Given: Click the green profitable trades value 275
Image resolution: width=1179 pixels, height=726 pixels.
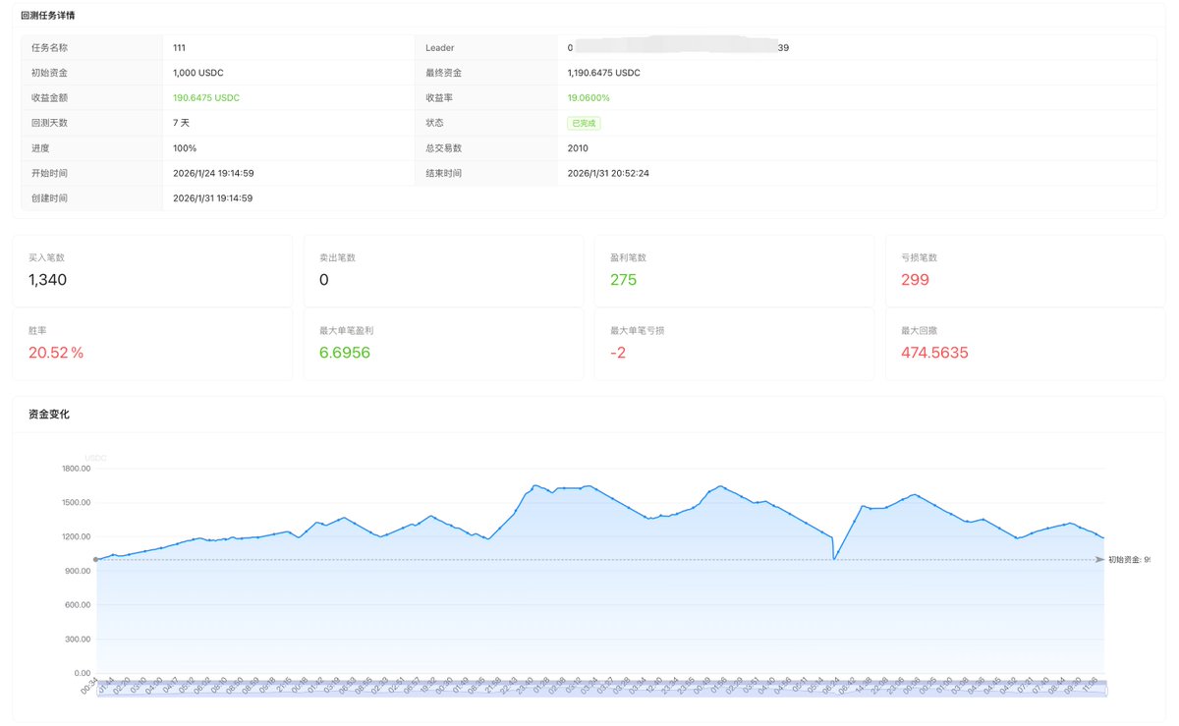Looking at the screenshot, I should (x=624, y=280).
